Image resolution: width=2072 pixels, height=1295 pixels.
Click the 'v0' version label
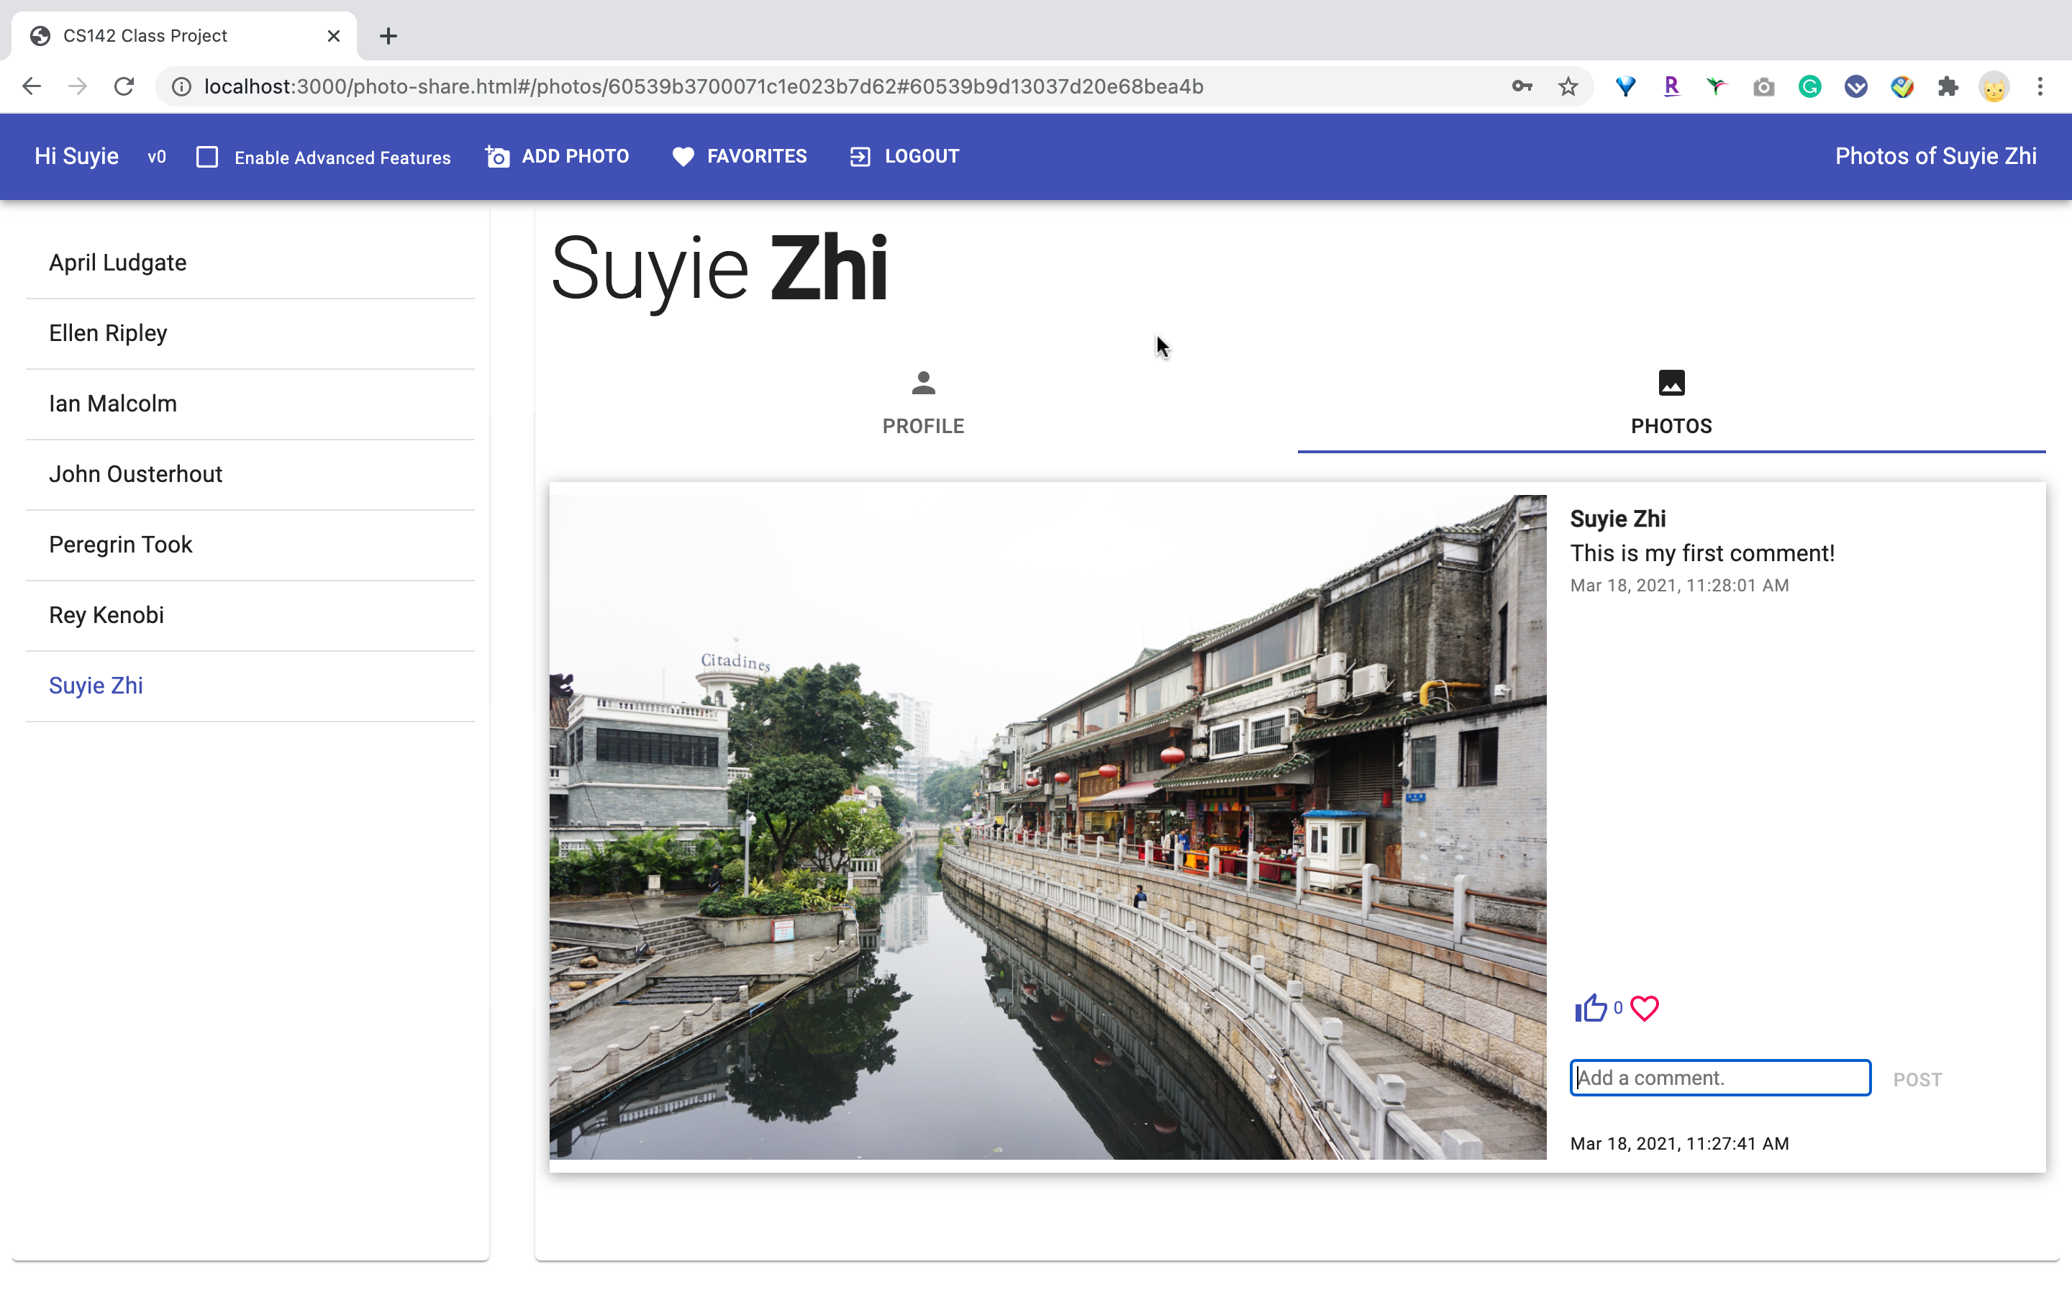point(157,157)
